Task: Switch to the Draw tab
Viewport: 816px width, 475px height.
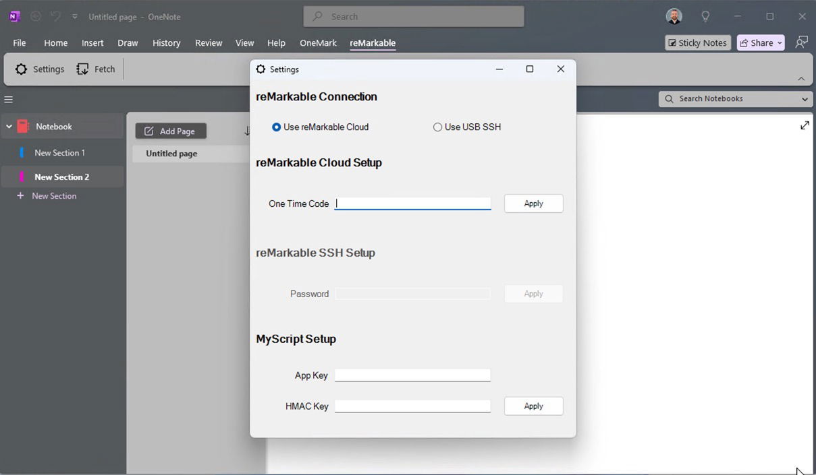Action: pos(128,42)
